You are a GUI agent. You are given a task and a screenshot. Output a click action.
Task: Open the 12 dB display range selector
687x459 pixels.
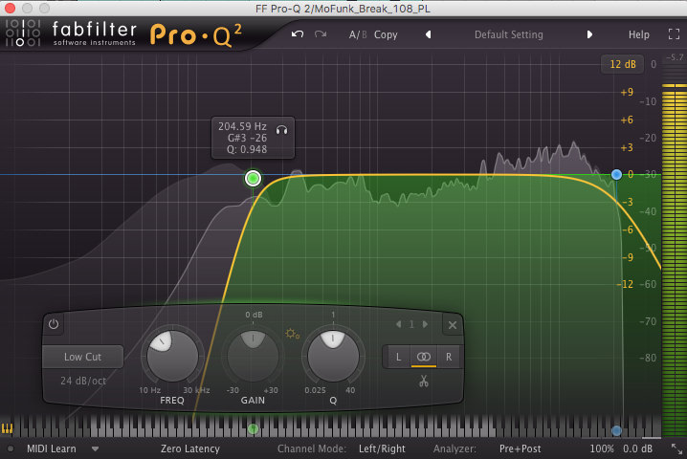[622, 64]
